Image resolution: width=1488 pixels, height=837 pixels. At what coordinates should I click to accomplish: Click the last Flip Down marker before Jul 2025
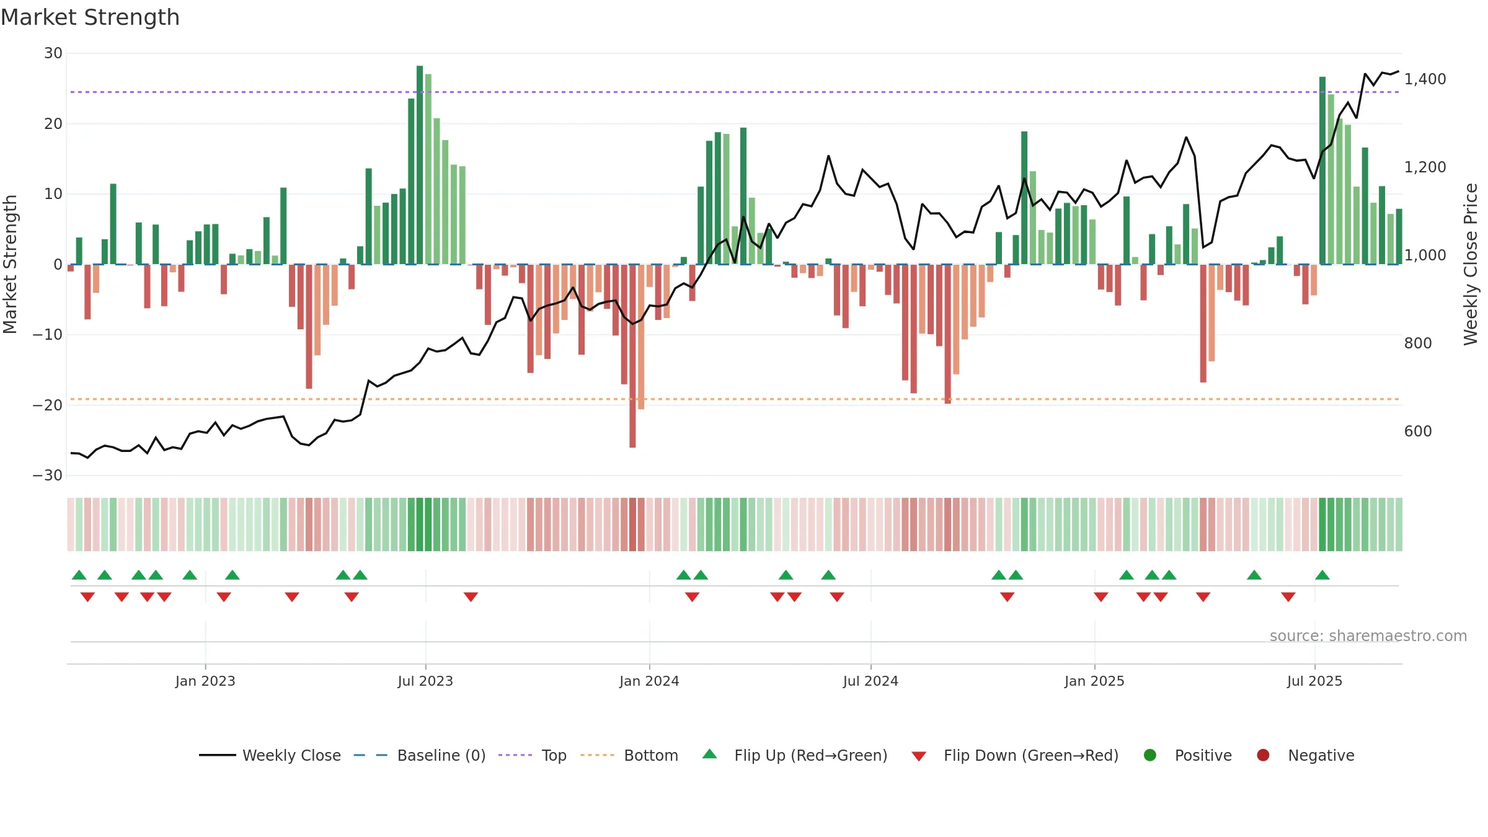[1288, 596]
